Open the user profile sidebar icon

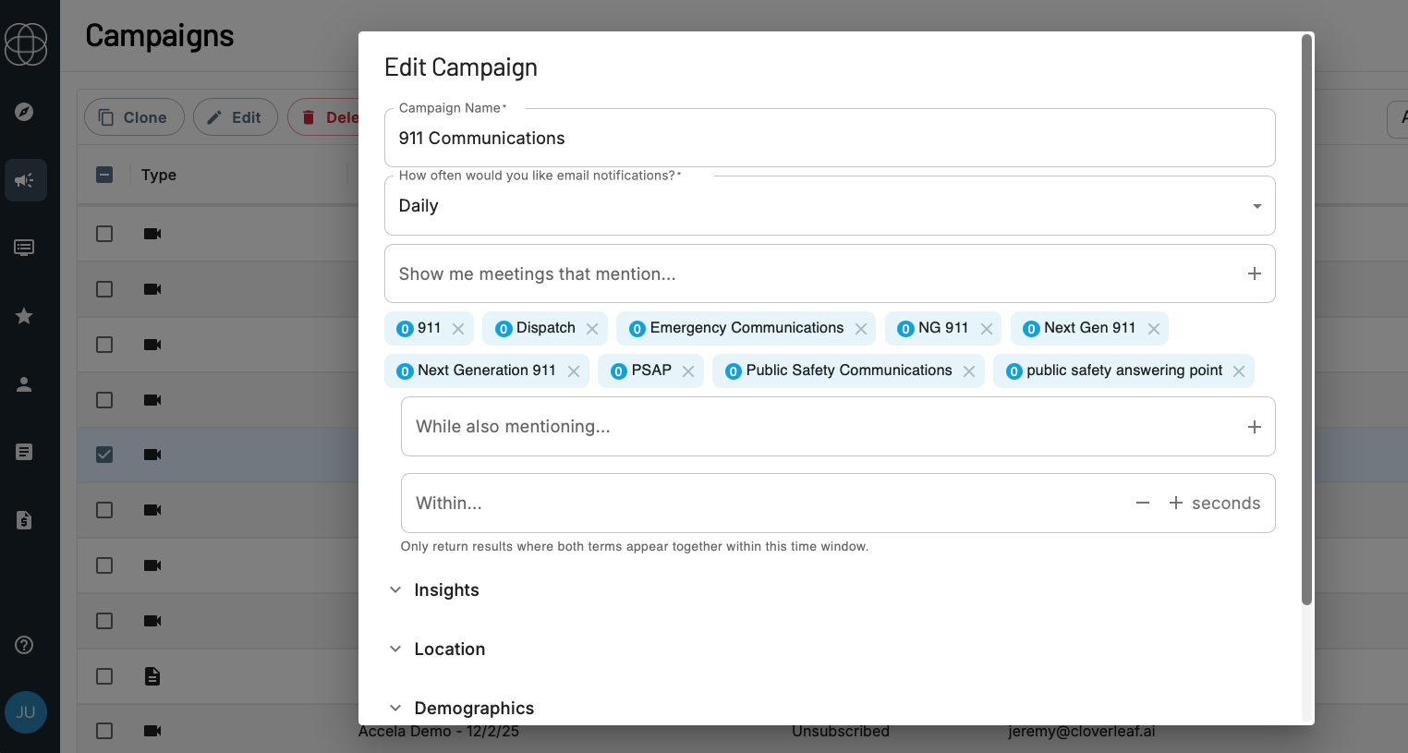point(25,384)
